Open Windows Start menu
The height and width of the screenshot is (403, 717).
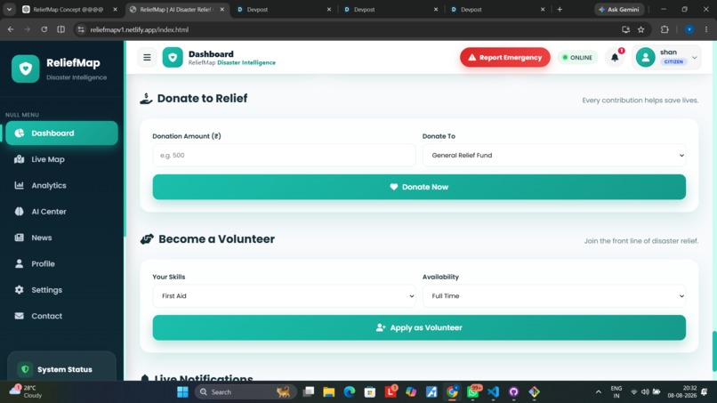[x=182, y=392]
